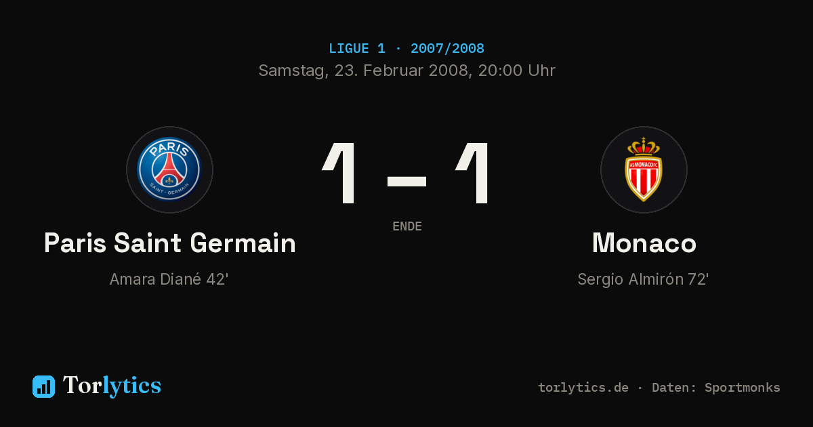Image resolution: width=813 pixels, height=427 pixels.
Task: Open the torlytics.de website link
Action: pos(583,388)
